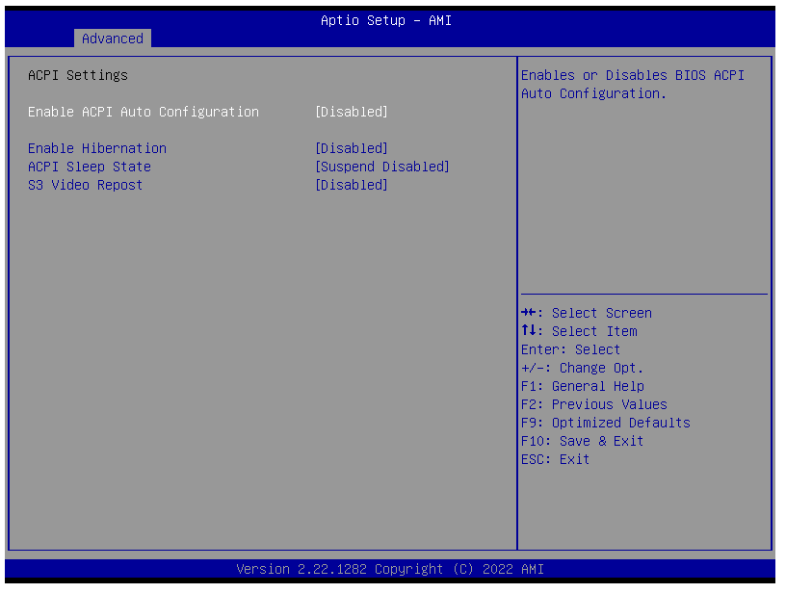
Task: Load defaults via F9: Optimized Defaults
Action: pos(605,423)
